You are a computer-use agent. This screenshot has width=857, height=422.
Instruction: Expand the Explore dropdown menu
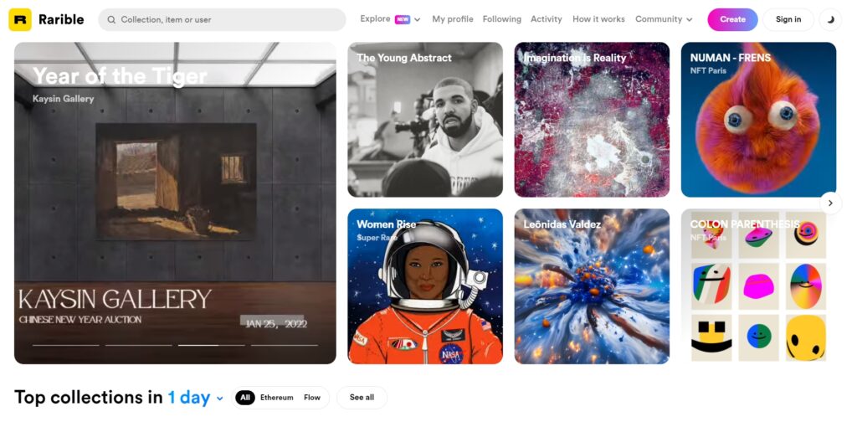390,19
